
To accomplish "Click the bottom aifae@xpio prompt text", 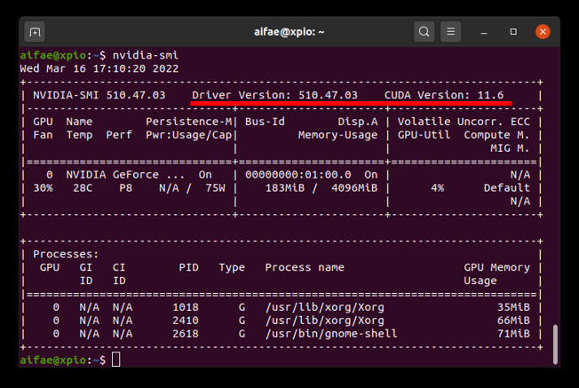I will click(53, 360).
